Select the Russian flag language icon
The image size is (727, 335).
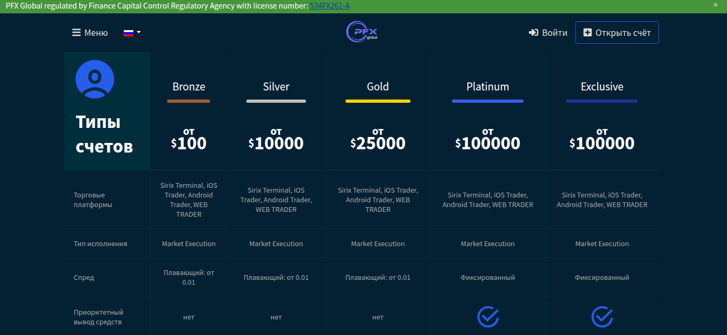pyautogui.click(x=128, y=32)
